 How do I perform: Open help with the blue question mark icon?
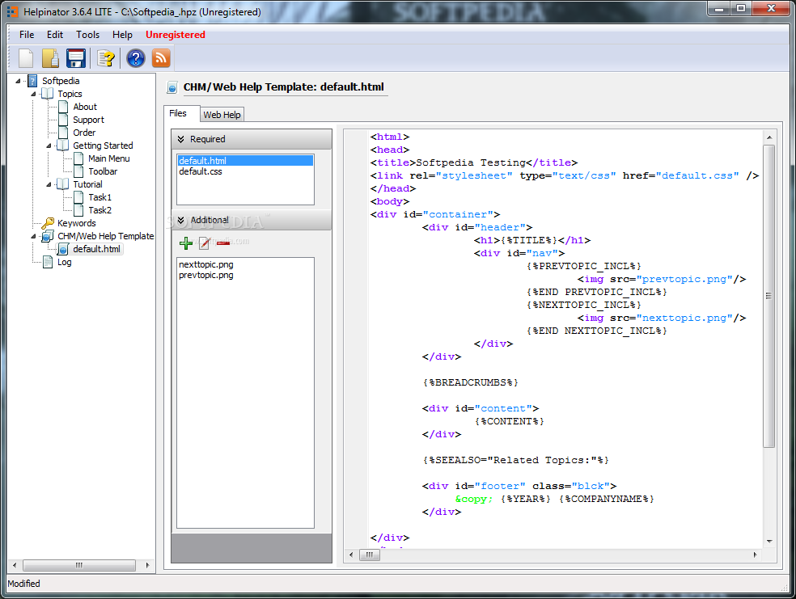click(136, 58)
